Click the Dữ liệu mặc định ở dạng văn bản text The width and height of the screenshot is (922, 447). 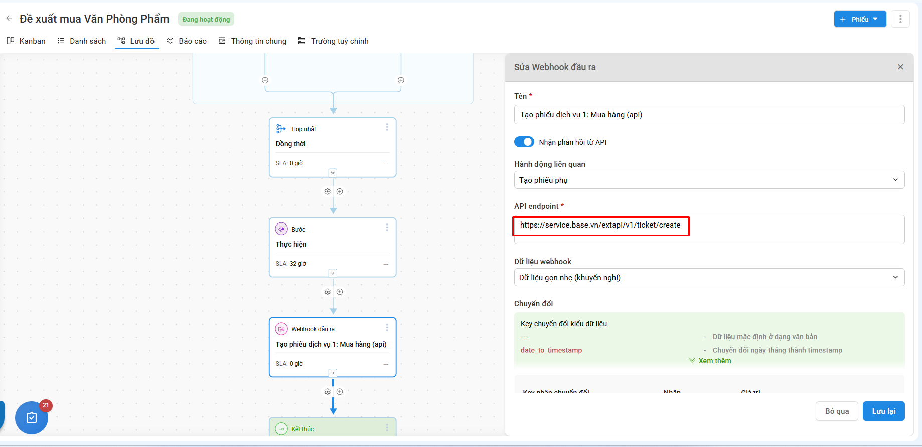[x=765, y=337]
